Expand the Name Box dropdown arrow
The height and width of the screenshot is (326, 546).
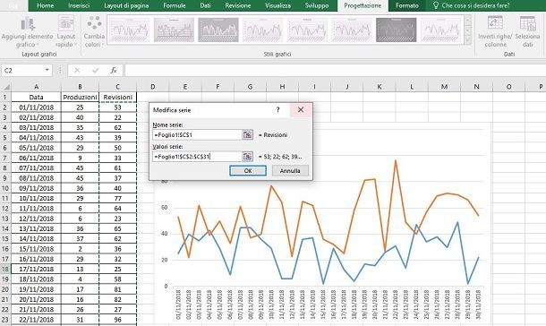(x=47, y=70)
